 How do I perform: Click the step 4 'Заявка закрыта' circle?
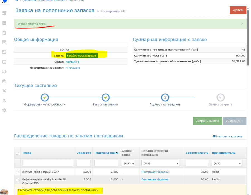220,97
